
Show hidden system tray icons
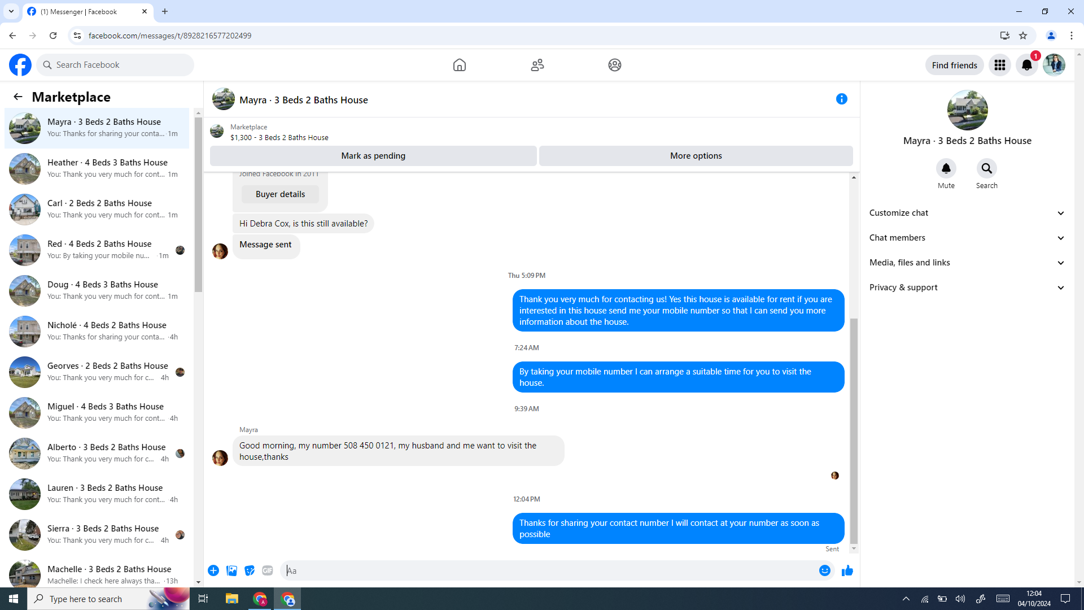pos(906,599)
